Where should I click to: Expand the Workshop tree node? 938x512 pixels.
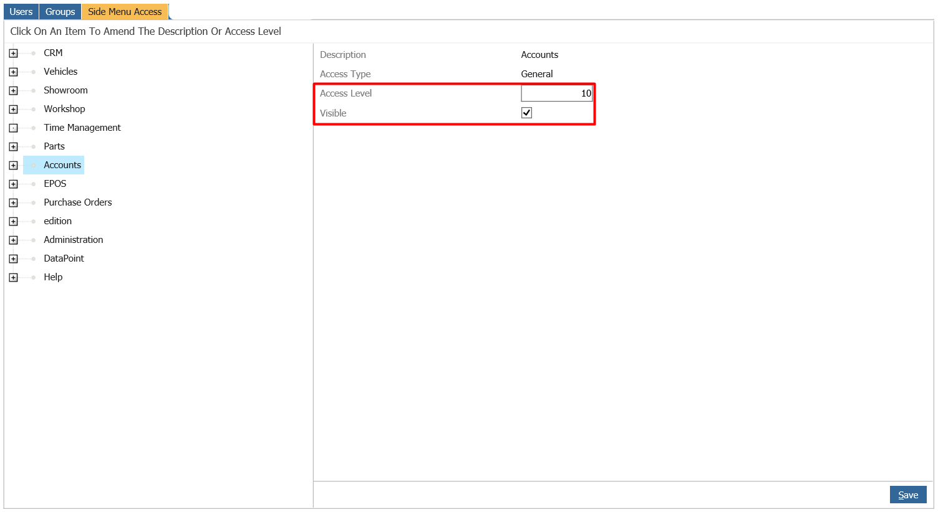pyautogui.click(x=13, y=108)
